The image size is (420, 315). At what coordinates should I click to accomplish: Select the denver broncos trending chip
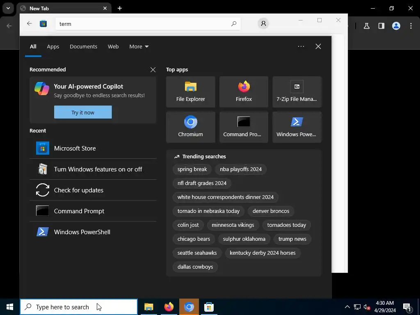pyautogui.click(x=271, y=211)
